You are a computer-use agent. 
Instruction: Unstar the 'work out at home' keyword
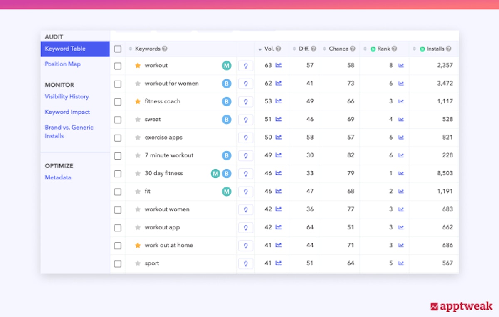pos(138,246)
